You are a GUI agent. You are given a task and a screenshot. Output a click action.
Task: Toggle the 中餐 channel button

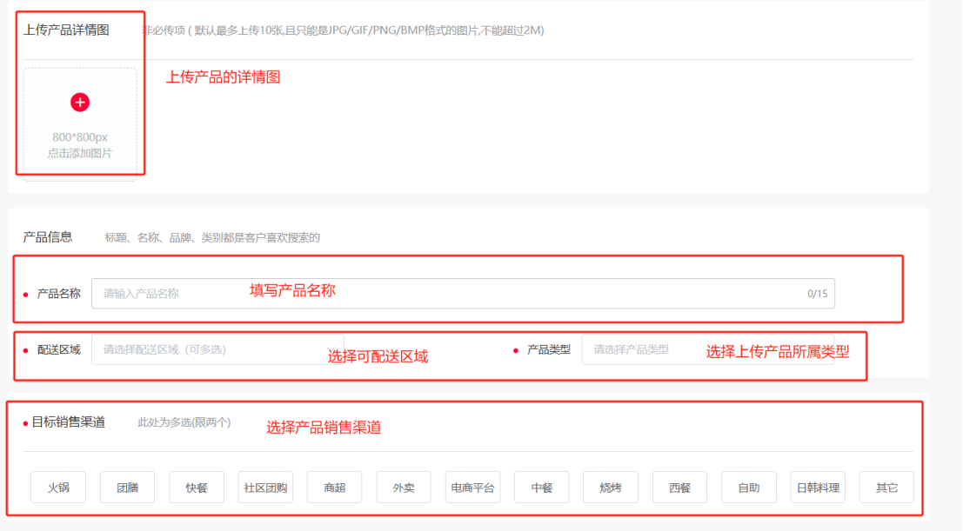[x=541, y=488]
